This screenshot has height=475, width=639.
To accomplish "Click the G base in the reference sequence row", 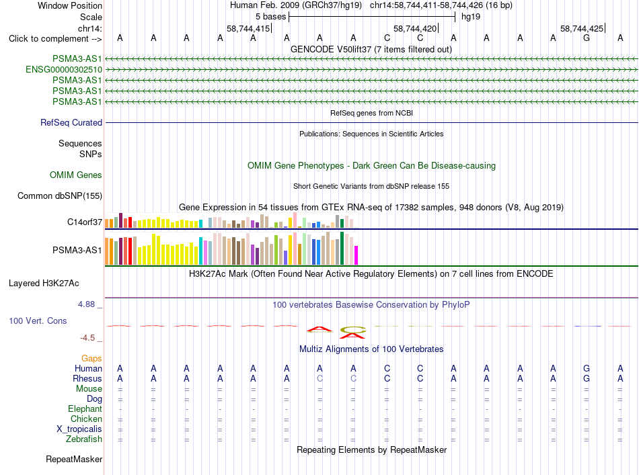I will point(587,38).
